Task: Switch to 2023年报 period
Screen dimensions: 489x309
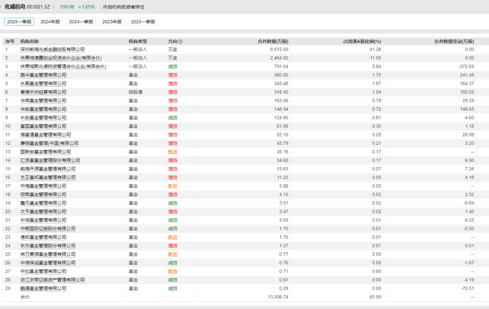Action: click(x=112, y=22)
